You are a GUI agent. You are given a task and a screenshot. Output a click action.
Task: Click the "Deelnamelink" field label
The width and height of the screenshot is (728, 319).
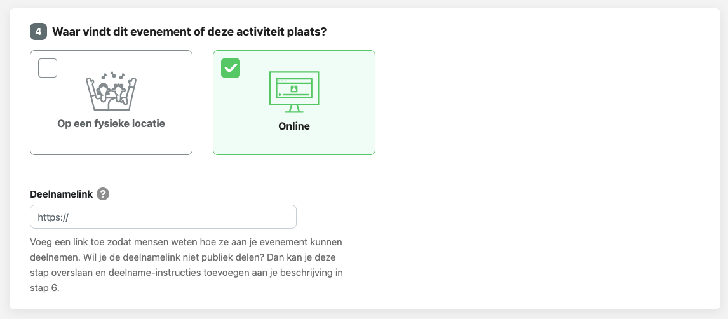(x=61, y=194)
